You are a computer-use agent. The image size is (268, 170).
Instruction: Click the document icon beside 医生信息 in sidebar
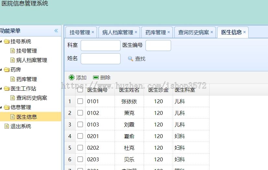pos(13,117)
